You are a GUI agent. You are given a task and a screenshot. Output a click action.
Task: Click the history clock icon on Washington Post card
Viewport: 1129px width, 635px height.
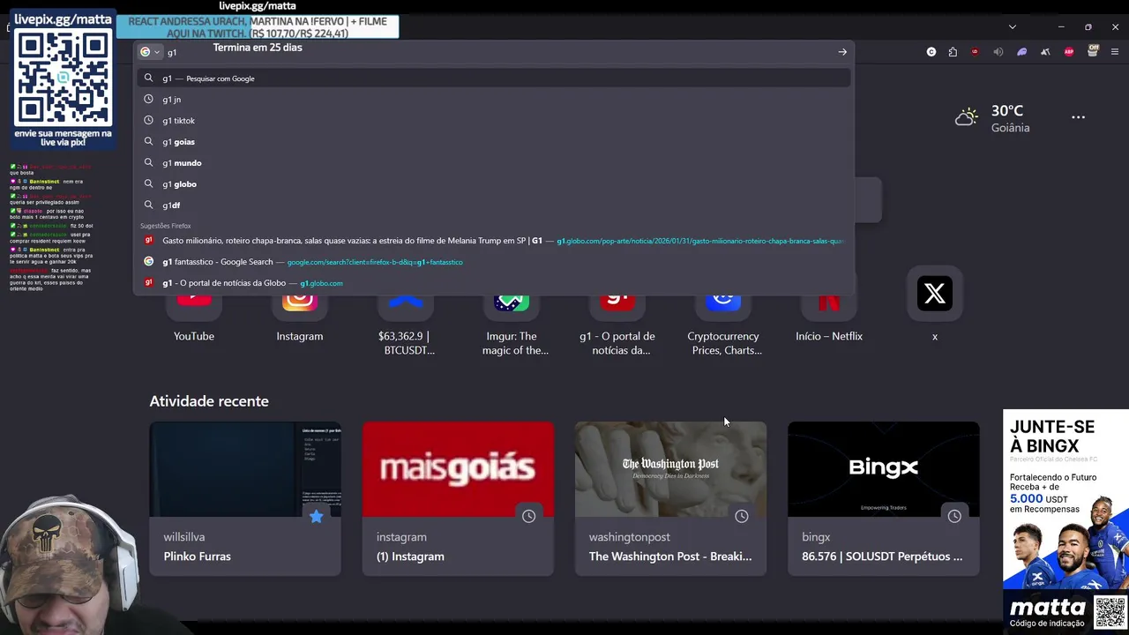(741, 517)
